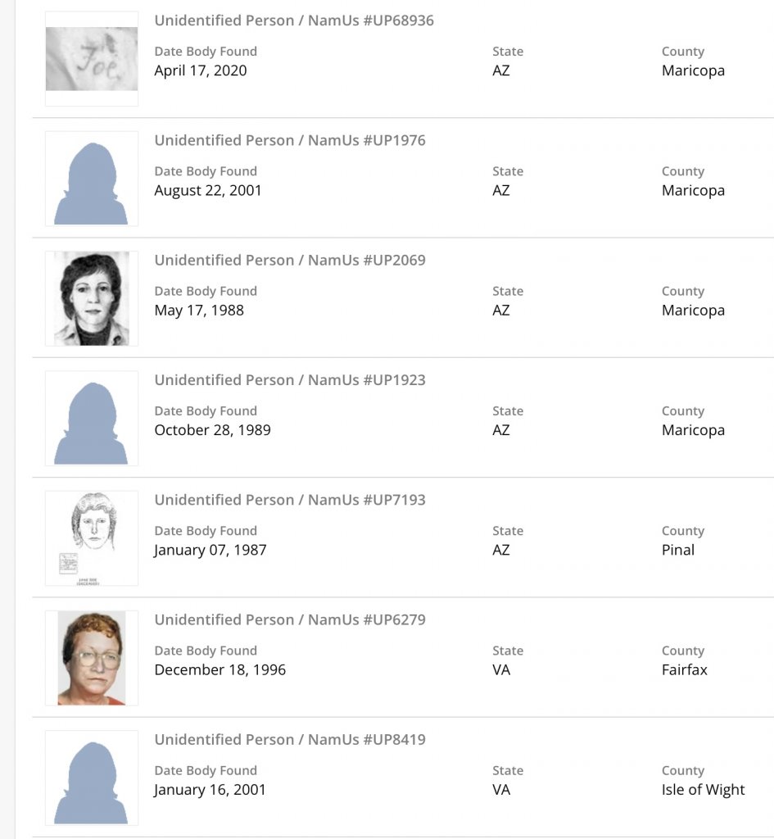Click the silhouette placeholder for case #UP8419
This screenshot has width=774, height=839.
coord(91,778)
